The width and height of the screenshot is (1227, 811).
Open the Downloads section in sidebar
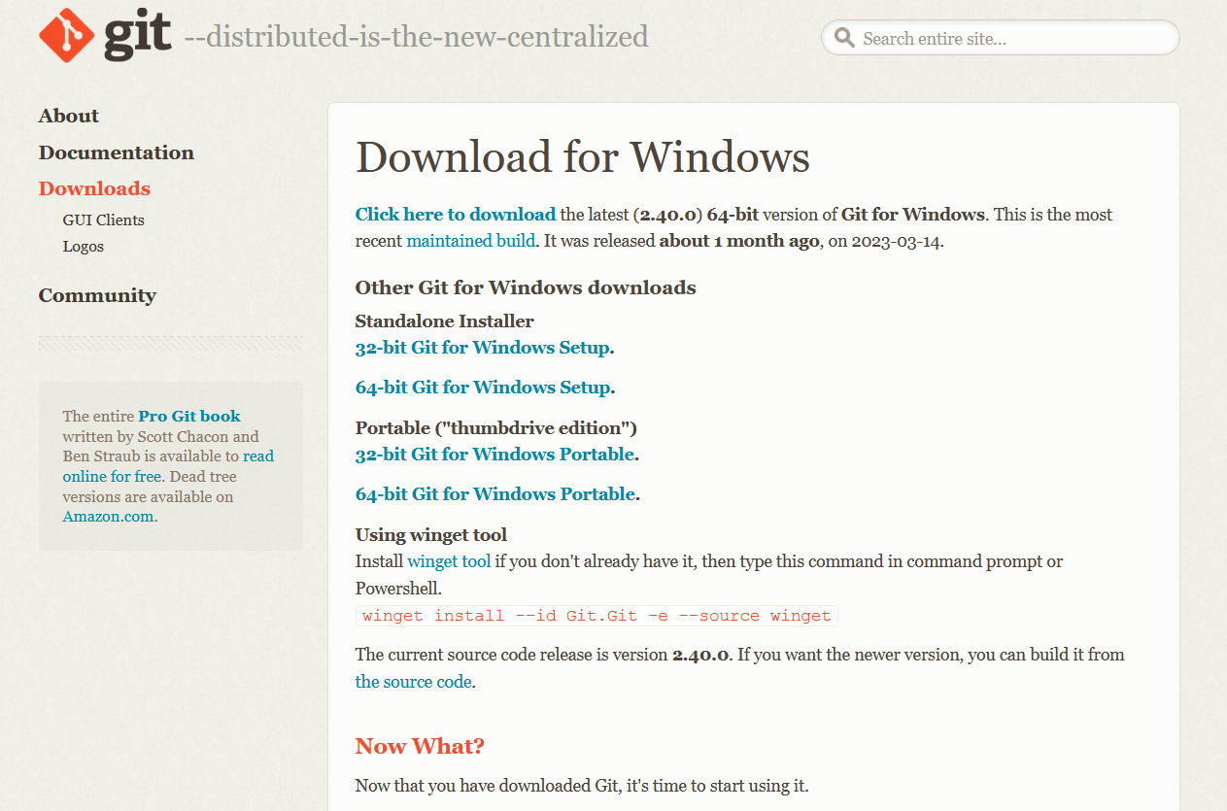pos(93,188)
